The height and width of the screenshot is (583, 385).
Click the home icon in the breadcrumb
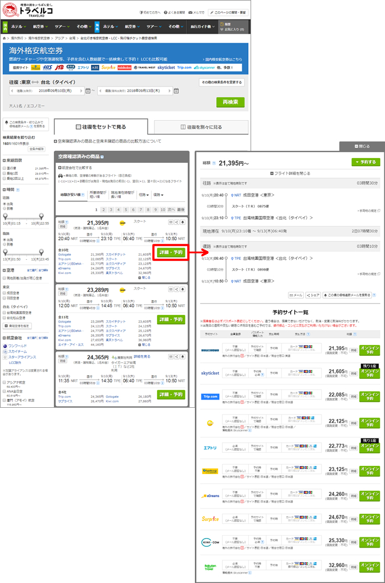click(x=5, y=37)
